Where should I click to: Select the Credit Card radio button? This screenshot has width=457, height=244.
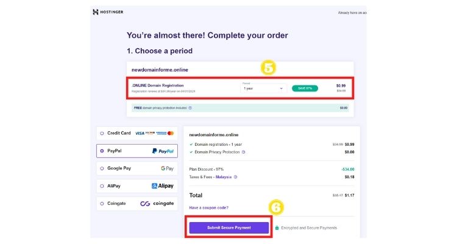click(102, 134)
